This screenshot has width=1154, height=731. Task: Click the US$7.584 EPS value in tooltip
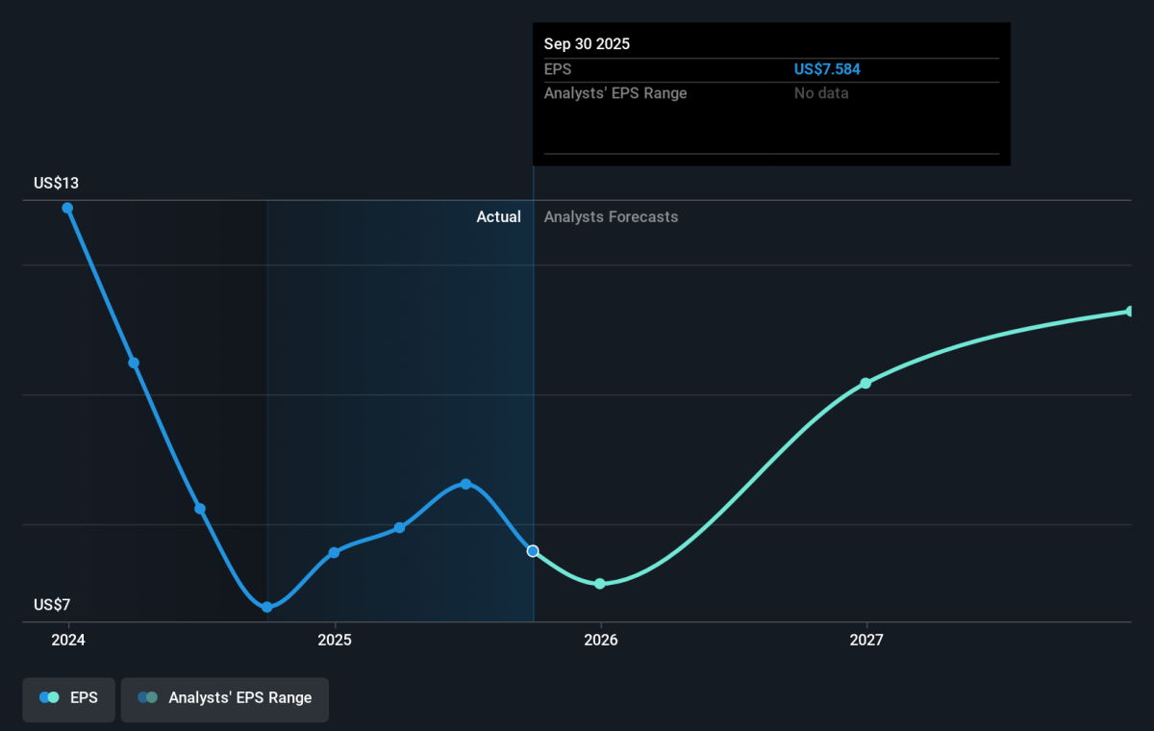[827, 69]
